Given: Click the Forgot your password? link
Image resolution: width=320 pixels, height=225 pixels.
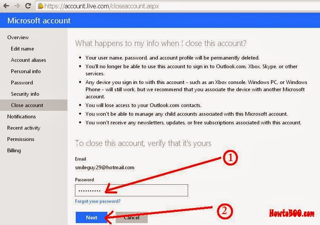Looking at the screenshot, I should tap(98, 201).
